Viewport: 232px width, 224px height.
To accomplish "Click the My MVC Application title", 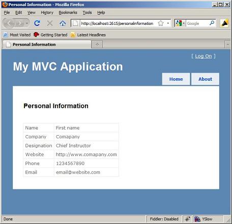I will coord(68,67).
